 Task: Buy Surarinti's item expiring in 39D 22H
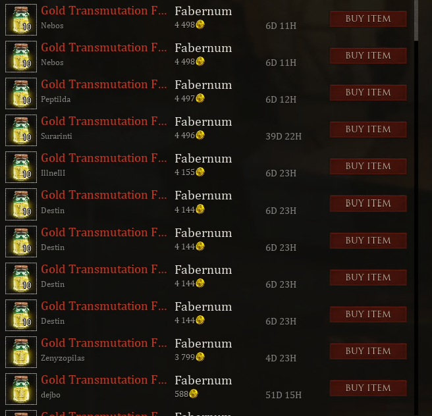(x=368, y=130)
